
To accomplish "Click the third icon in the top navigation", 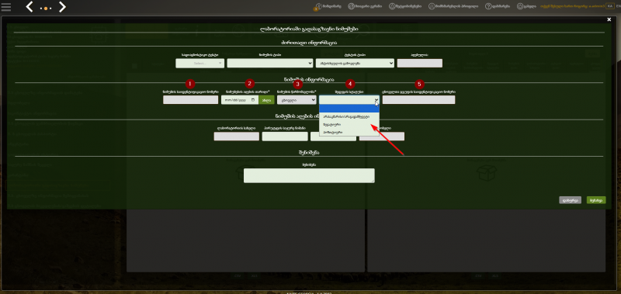I will click(x=392, y=6).
